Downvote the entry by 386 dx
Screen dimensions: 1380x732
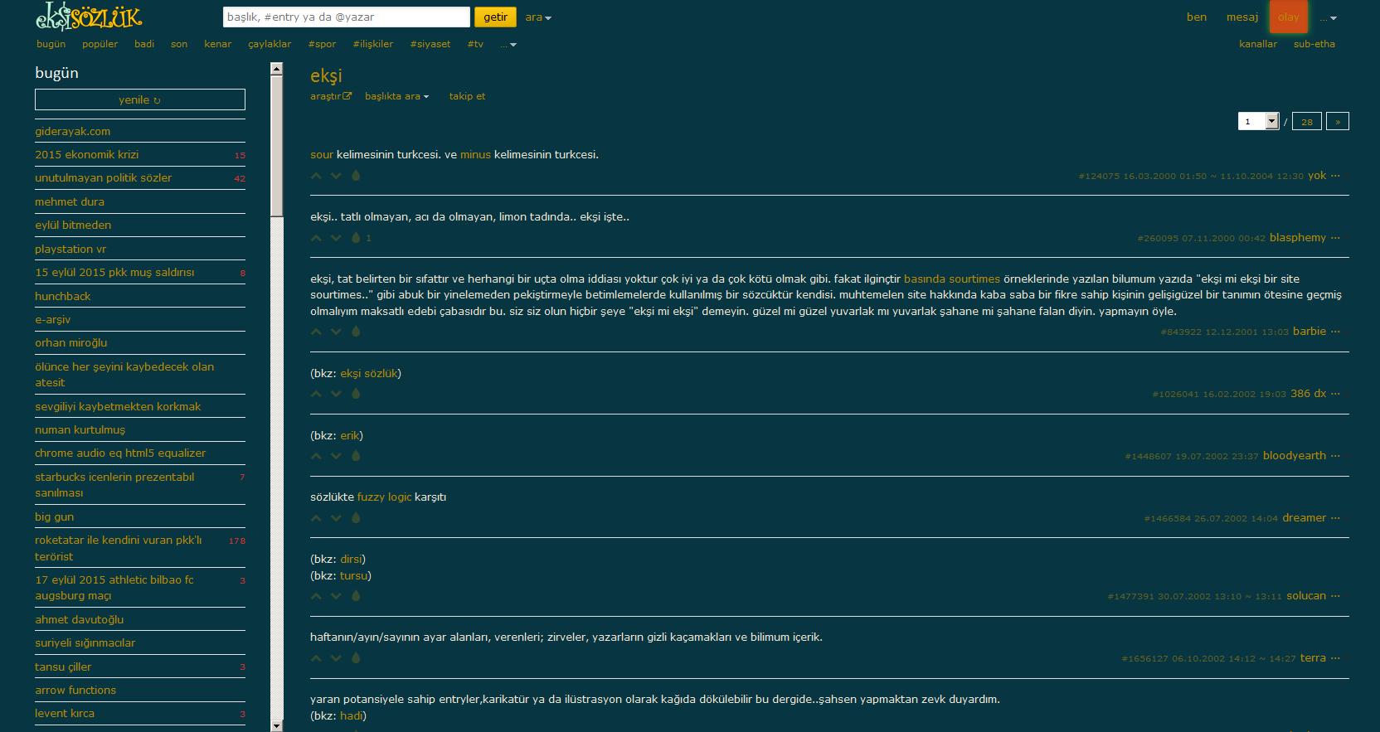(336, 394)
